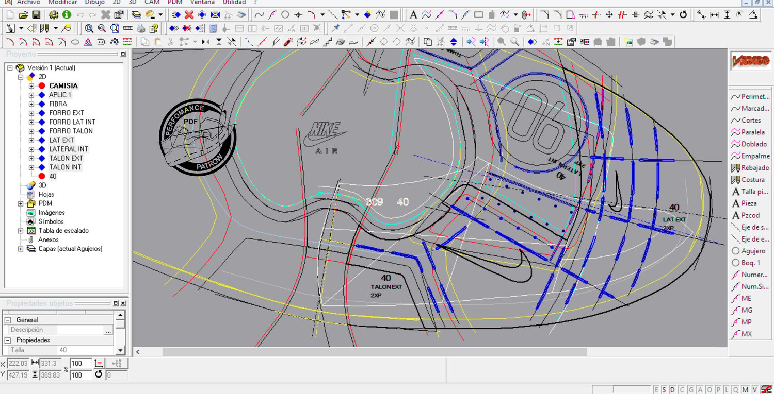
Task: Click the ruler measure icon
Action: coord(127,28)
